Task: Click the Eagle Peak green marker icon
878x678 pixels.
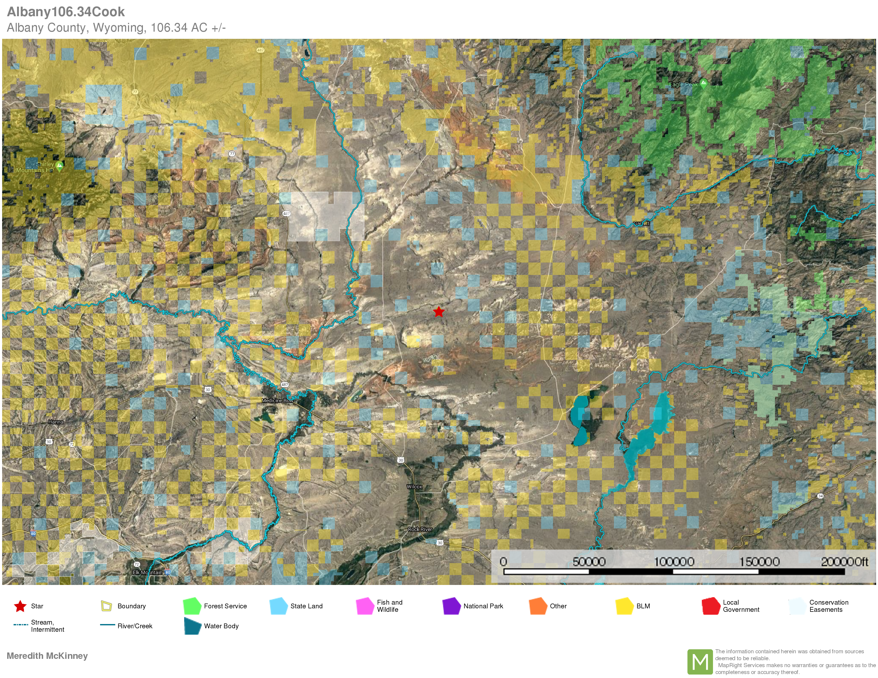Action: tap(703, 83)
